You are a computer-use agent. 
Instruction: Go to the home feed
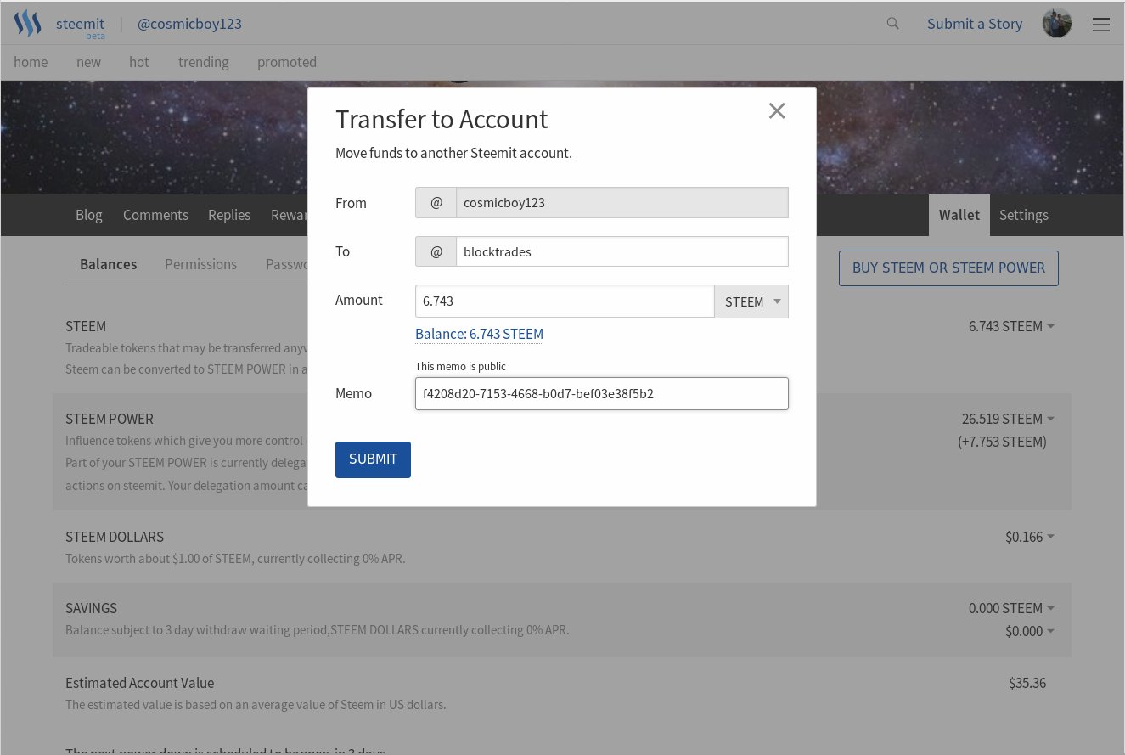(31, 62)
